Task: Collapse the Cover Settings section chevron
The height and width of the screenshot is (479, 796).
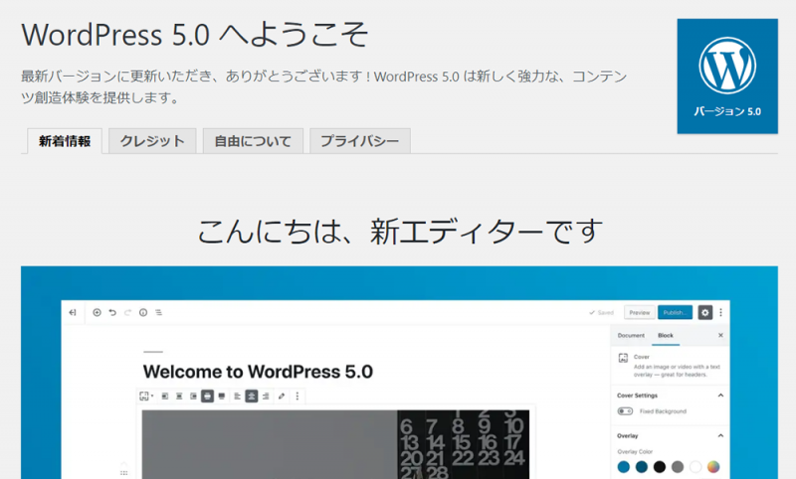Action: pos(720,396)
